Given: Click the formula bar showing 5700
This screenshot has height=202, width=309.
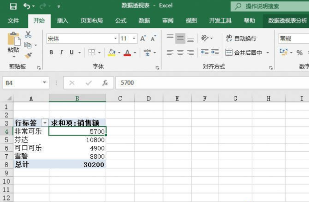Looking at the screenshot, I should click(212, 83).
